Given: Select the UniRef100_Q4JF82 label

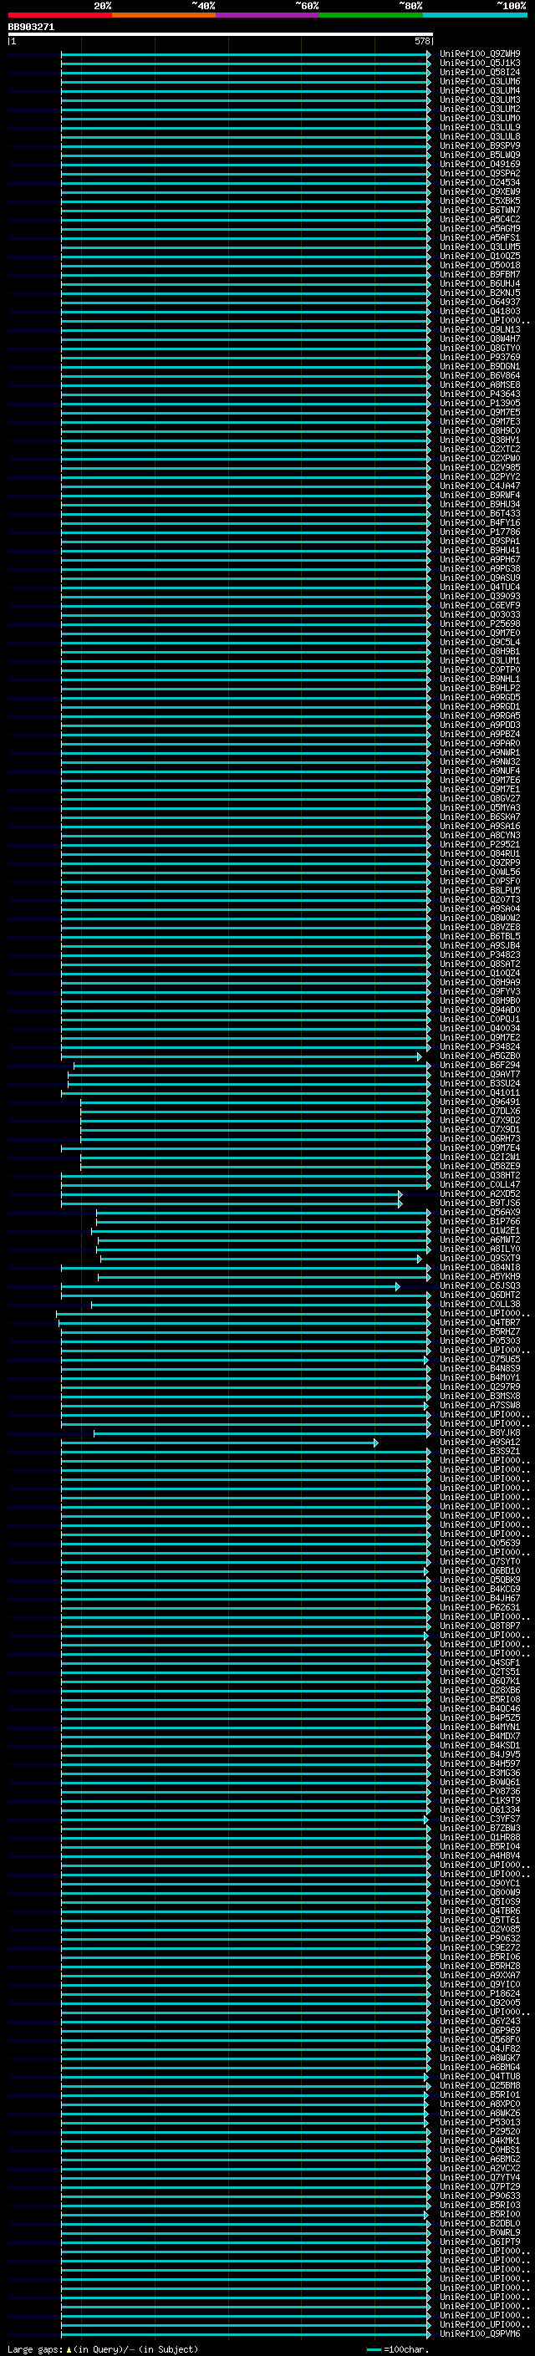Looking at the screenshot, I should click(x=480, y=2048).
